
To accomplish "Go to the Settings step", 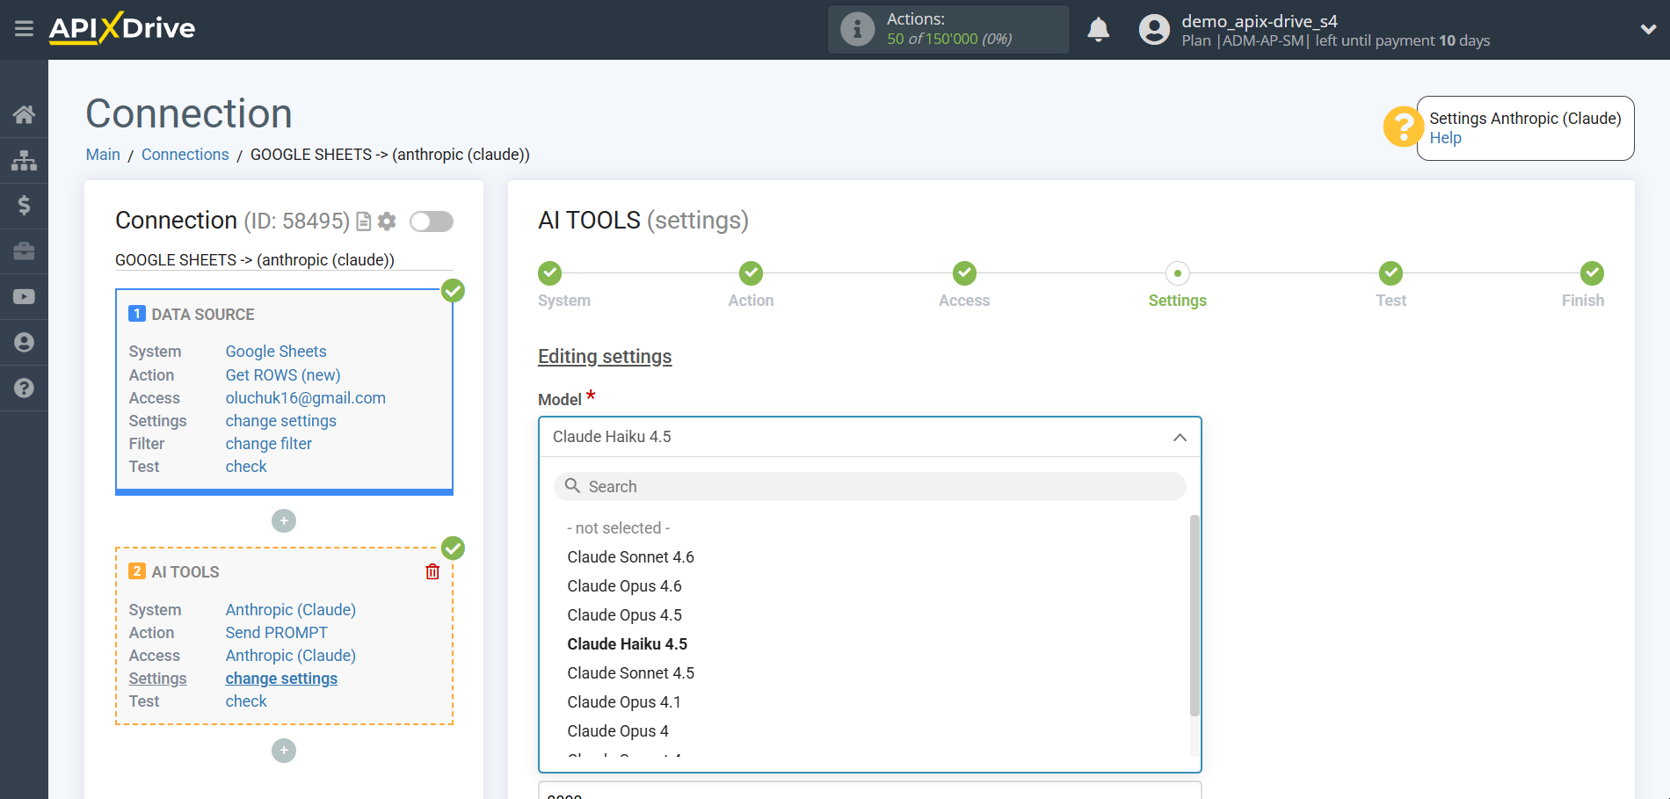I will click(x=1178, y=273).
